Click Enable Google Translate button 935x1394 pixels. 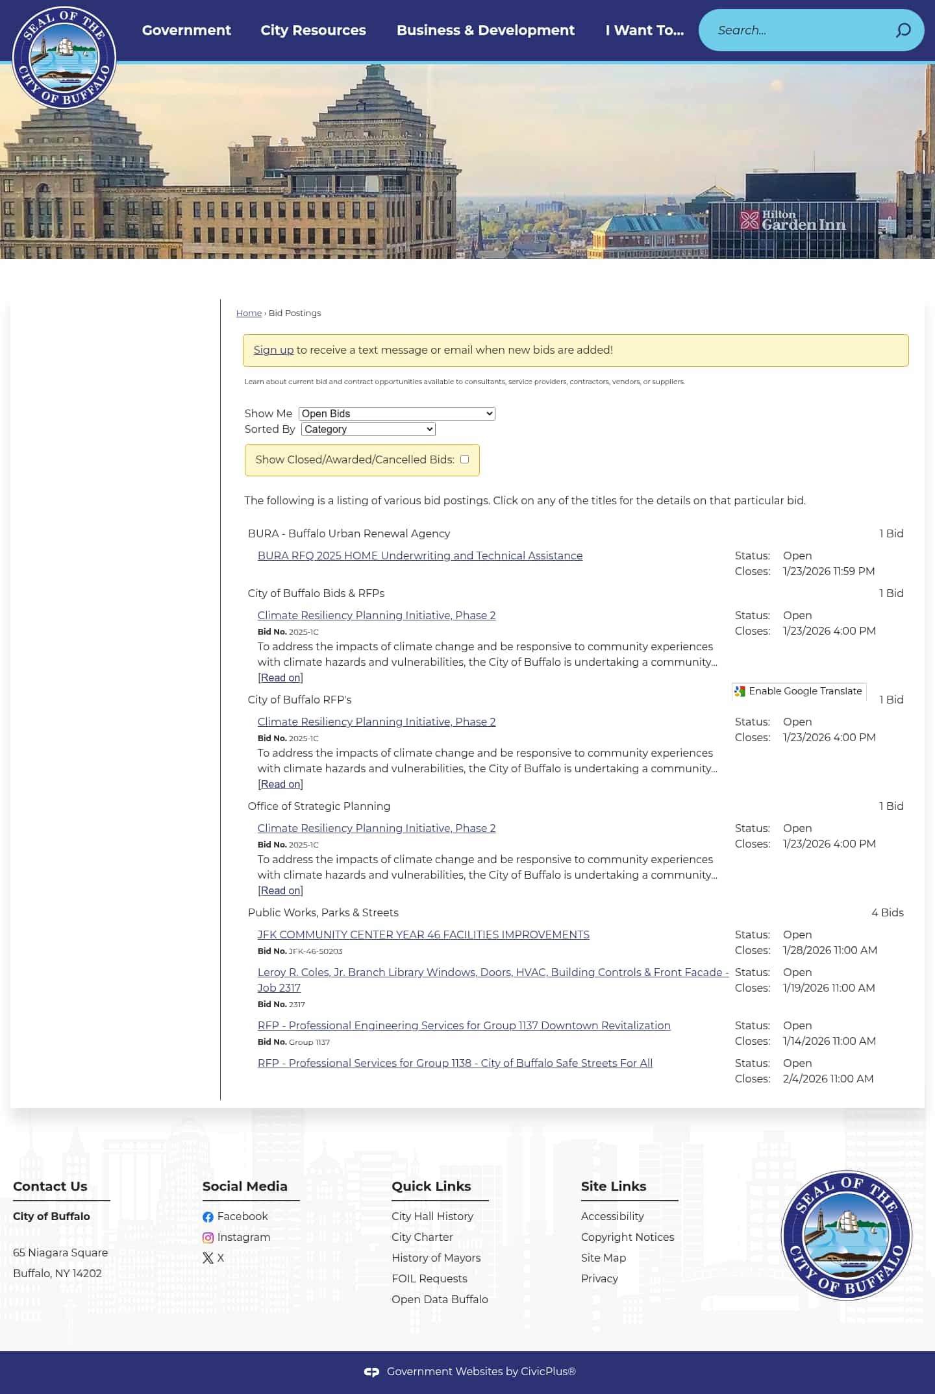pyautogui.click(x=799, y=692)
